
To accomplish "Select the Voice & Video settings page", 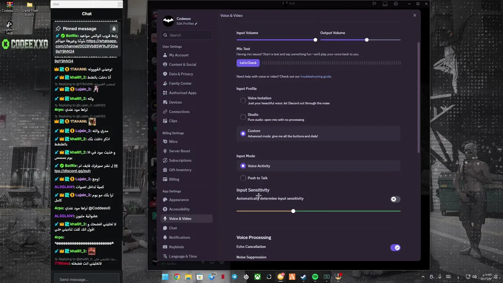I will pos(187,219).
